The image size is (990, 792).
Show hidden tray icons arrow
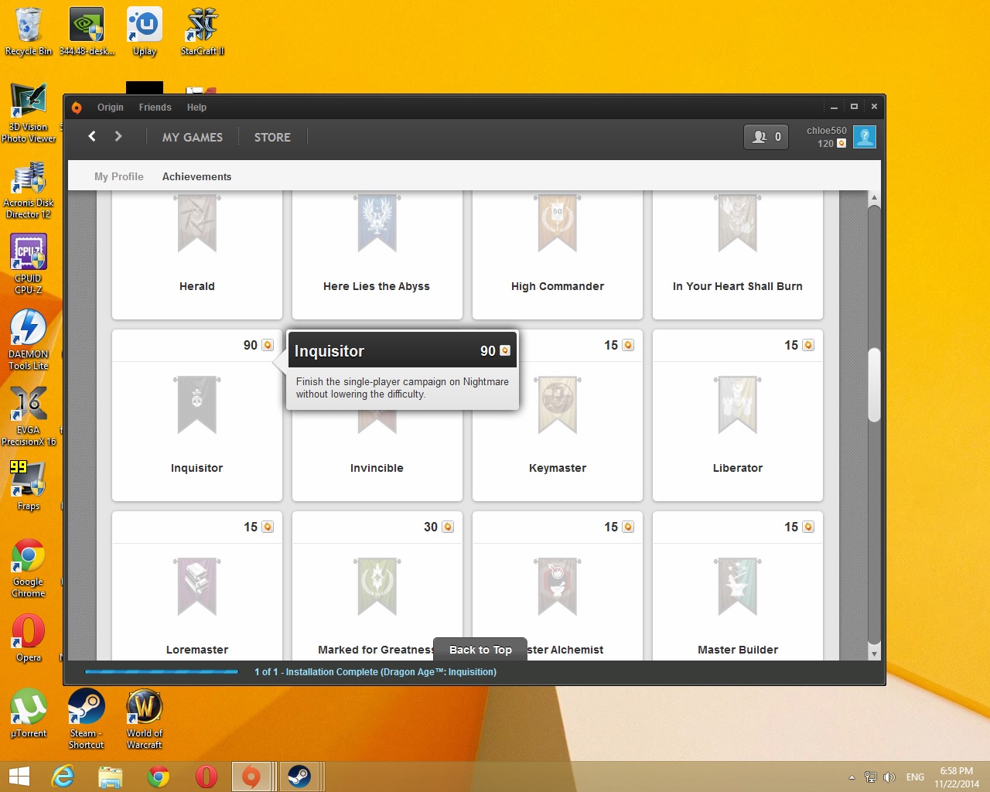pos(852,777)
